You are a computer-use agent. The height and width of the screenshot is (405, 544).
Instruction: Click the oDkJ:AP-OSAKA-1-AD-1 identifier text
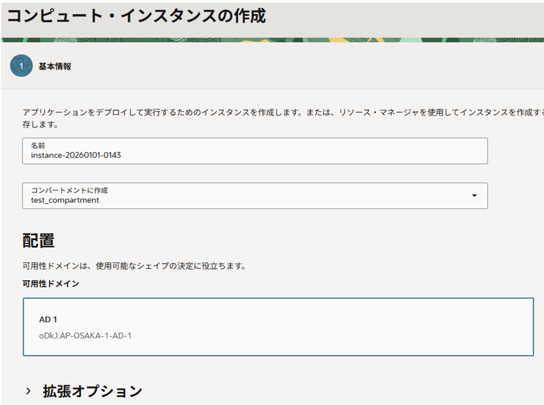point(86,336)
